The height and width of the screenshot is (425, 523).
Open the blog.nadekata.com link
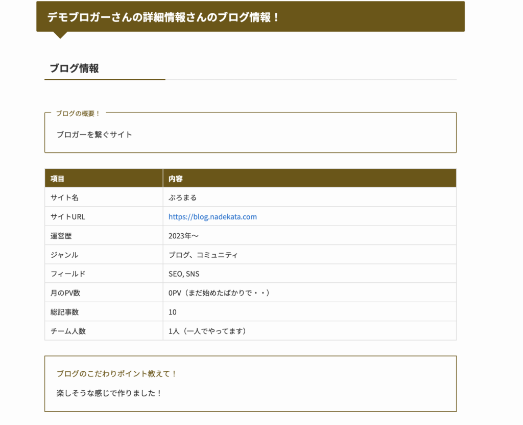pos(212,217)
